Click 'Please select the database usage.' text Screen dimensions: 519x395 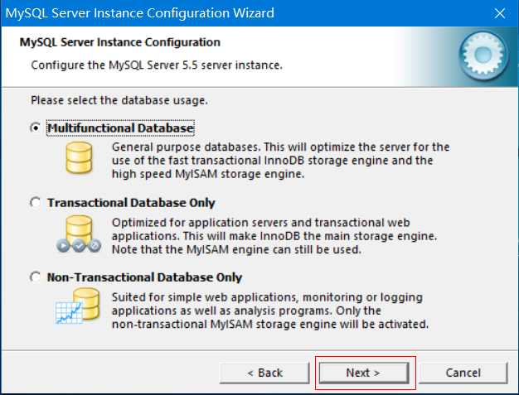tap(119, 100)
